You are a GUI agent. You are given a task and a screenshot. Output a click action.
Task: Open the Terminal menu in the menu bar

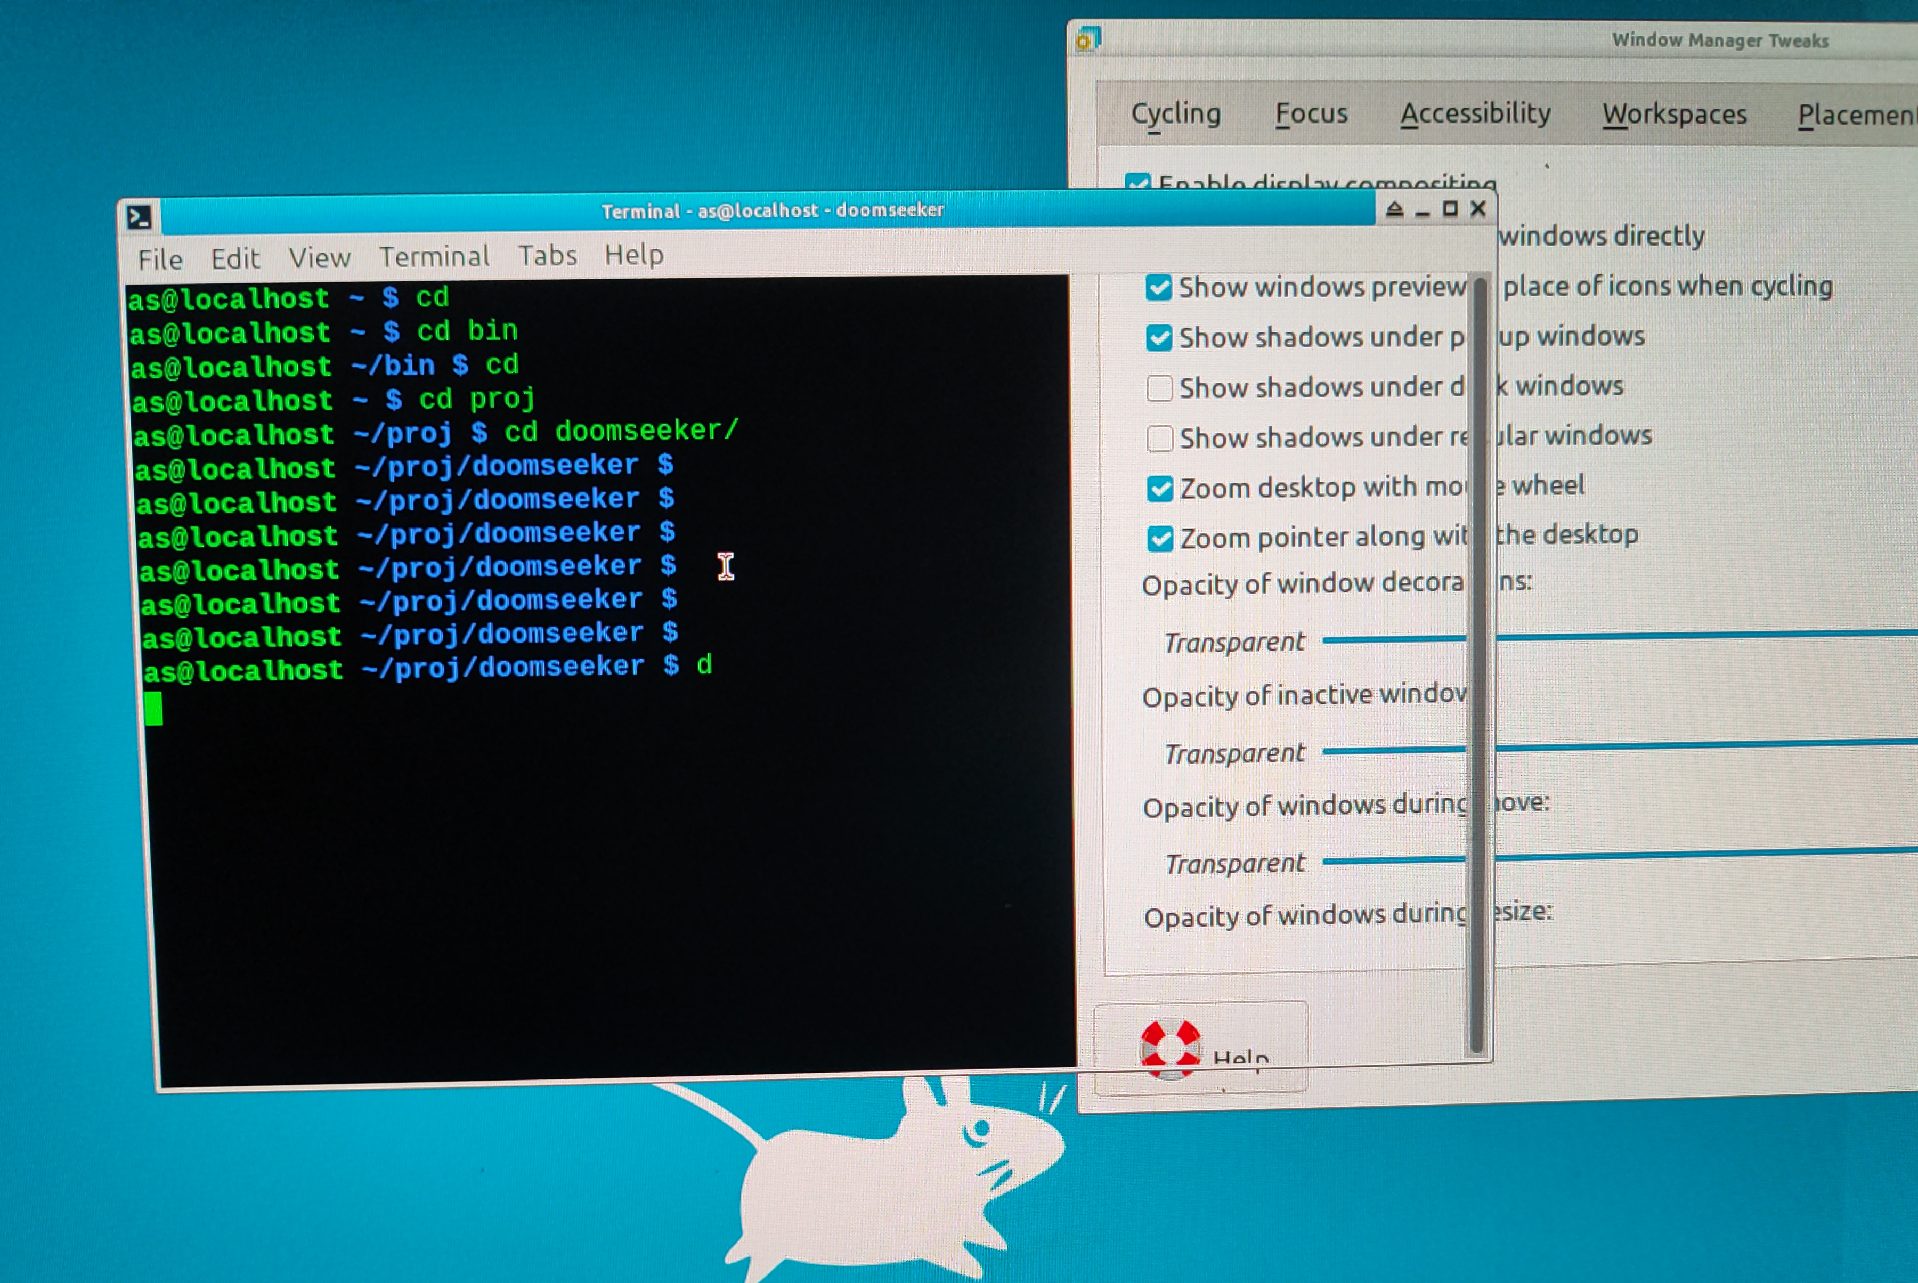tap(434, 257)
